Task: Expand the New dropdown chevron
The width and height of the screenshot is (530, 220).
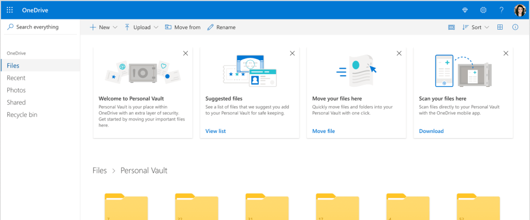Action: [115, 27]
